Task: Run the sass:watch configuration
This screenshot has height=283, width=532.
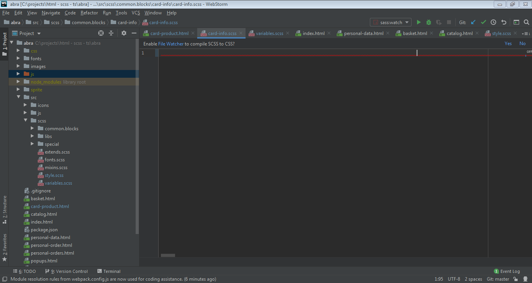Action: pyautogui.click(x=419, y=23)
